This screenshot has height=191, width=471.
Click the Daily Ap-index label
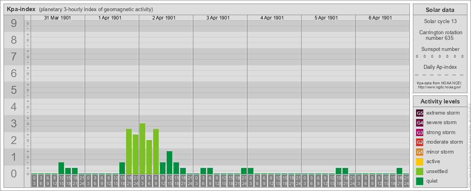click(440, 67)
